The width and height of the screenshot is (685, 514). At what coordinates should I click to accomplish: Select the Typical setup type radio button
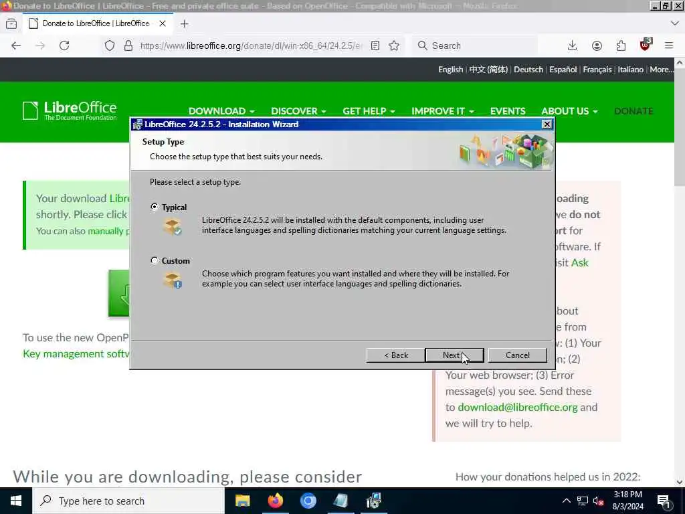pyautogui.click(x=155, y=207)
